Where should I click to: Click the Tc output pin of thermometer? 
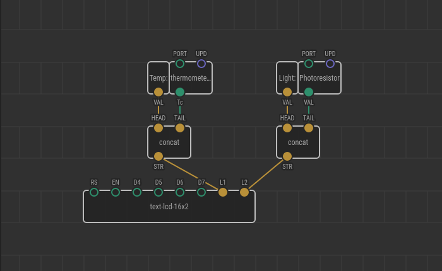click(x=180, y=92)
